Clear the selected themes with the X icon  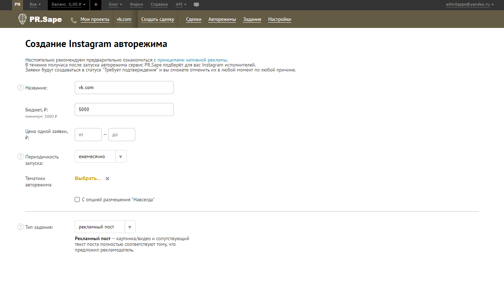click(107, 179)
